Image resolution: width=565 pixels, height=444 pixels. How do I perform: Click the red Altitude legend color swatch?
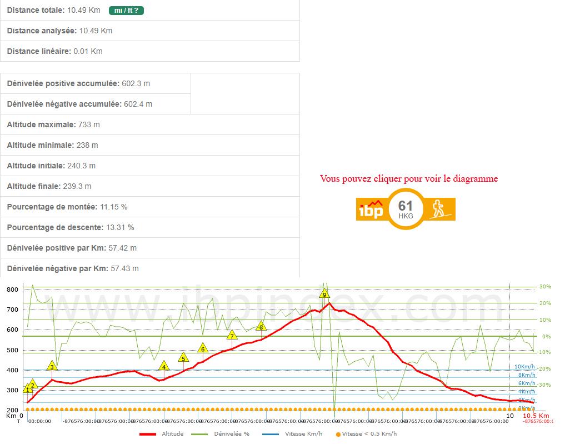coord(147,434)
